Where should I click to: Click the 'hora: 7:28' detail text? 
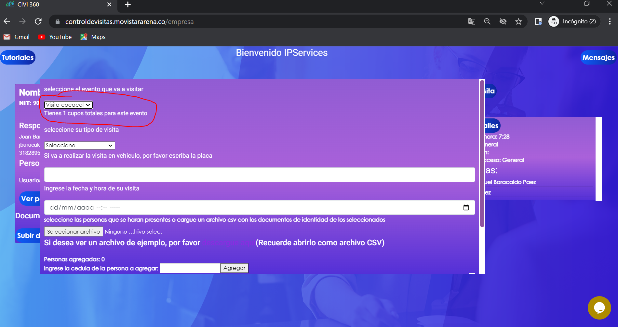[x=497, y=137]
